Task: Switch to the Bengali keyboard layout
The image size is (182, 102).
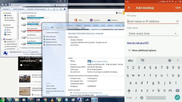Action: pos(142,60)
